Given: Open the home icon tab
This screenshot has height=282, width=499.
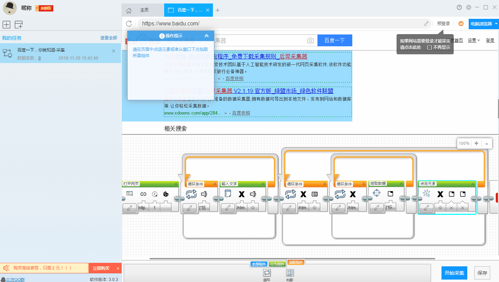Looking at the screenshot, I should click(129, 10).
